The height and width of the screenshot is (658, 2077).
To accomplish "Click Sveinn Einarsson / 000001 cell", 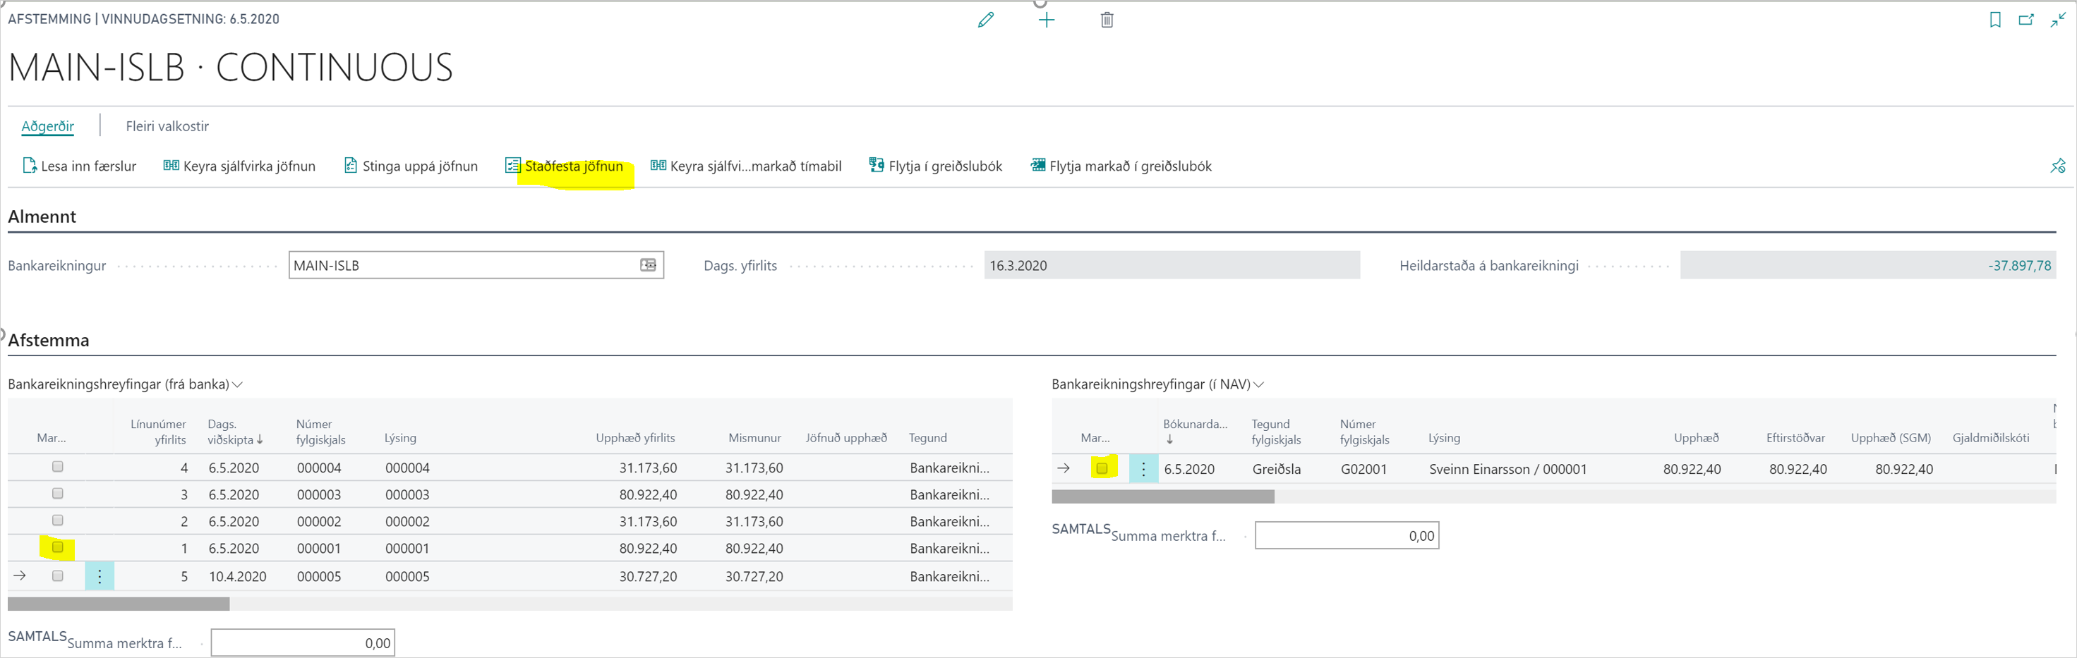I will pos(1507,469).
